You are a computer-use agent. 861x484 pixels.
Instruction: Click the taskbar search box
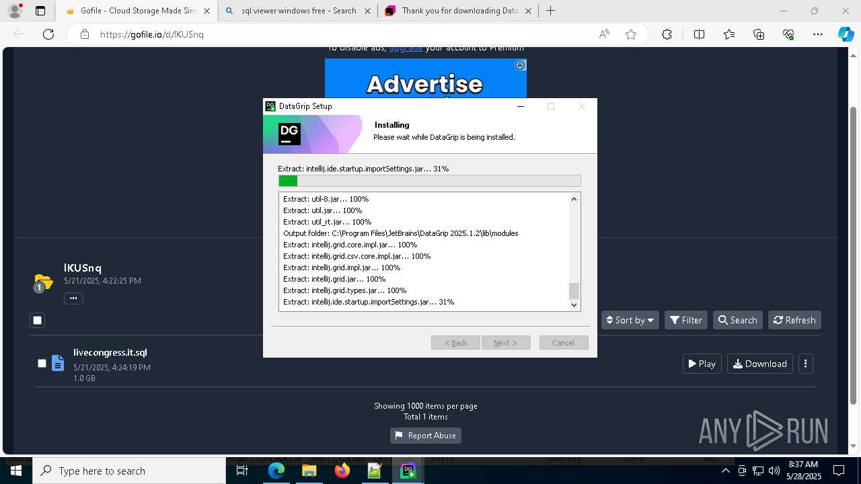129,471
